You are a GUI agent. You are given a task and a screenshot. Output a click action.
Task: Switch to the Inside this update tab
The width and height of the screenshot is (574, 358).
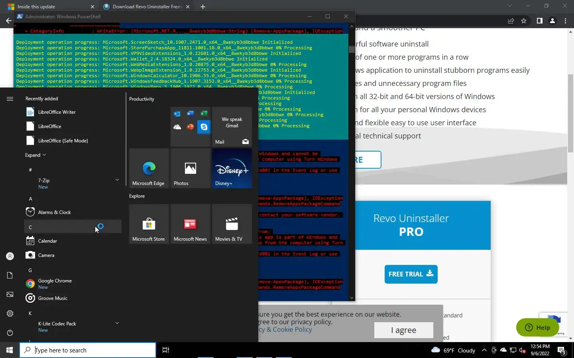50,7
